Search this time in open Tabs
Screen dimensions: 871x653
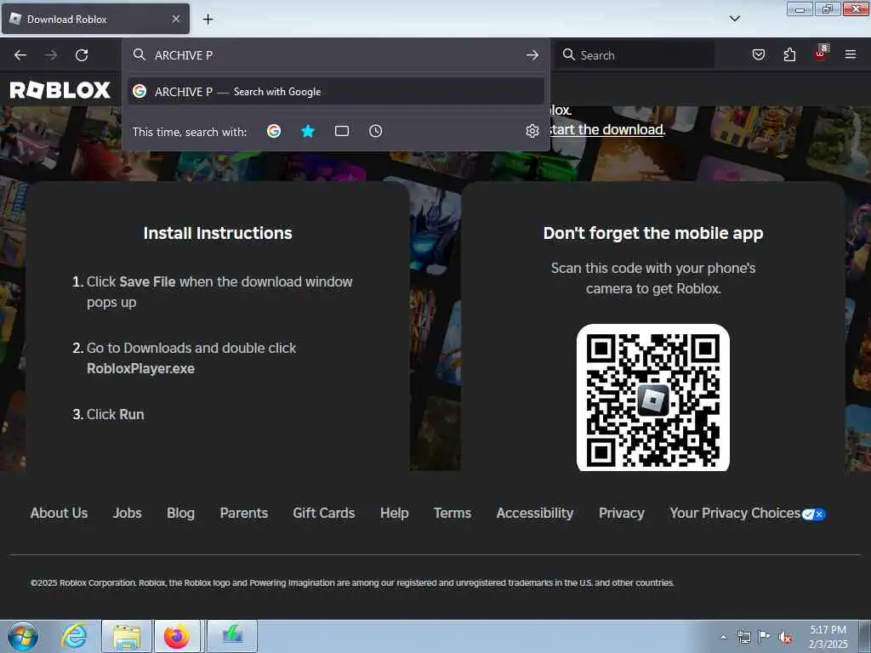pos(342,131)
